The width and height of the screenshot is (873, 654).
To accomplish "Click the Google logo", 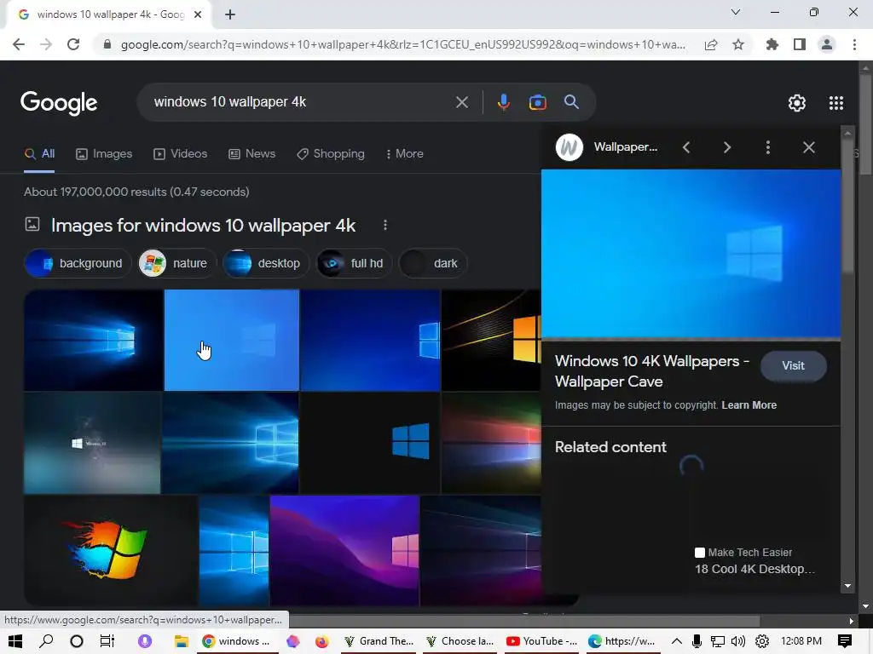I will click(x=59, y=103).
